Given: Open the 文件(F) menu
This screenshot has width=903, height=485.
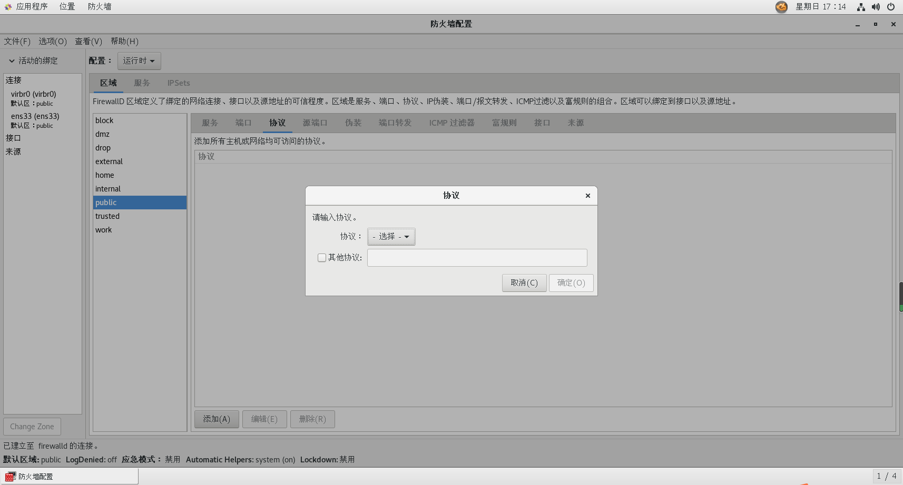Looking at the screenshot, I should pyautogui.click(x=17, y=42).
